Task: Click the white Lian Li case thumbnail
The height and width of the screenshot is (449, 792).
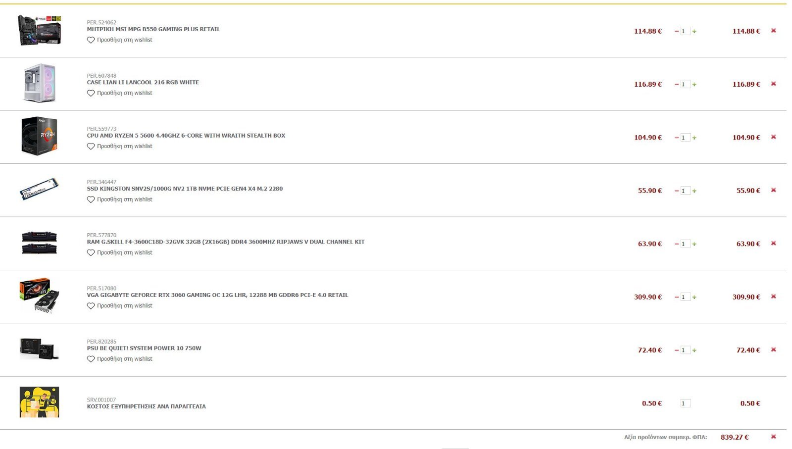Action: click(40, 83)
